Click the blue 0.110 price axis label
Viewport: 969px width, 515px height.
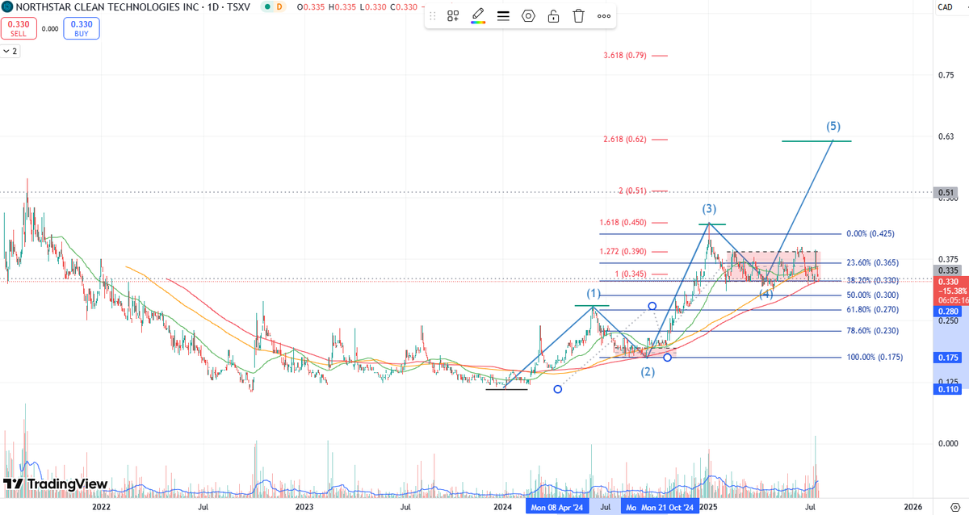(x=946, y=389)
